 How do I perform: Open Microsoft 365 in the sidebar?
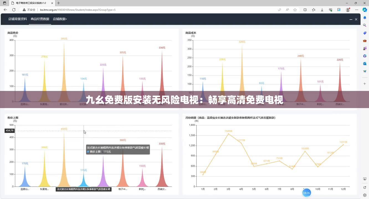point(365,56)
